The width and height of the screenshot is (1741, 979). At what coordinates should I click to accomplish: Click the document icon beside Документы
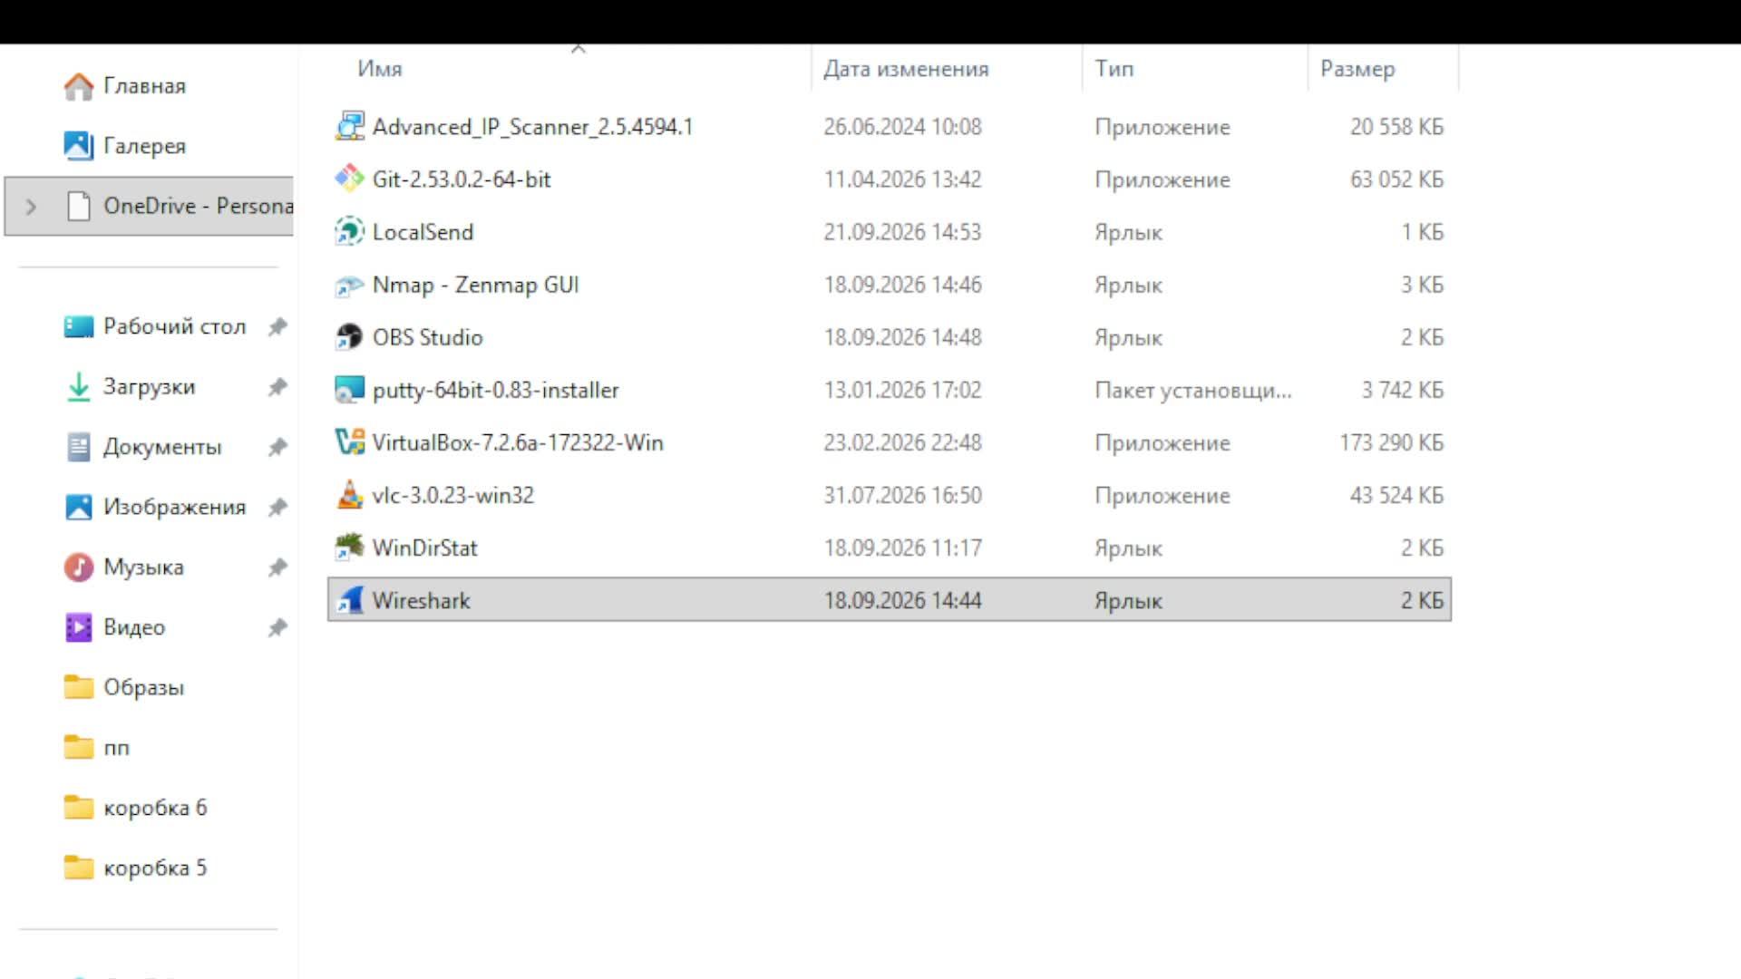(x=79, y=447)
